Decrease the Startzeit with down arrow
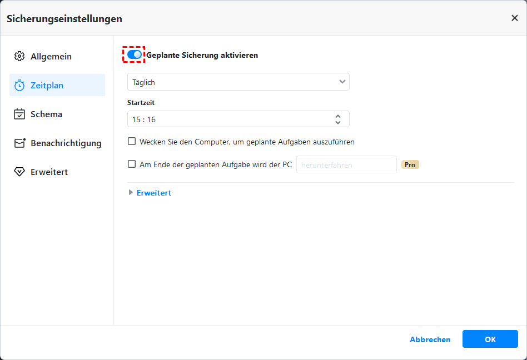This screenshot has width=527, height=360. [x=338, y=122]
